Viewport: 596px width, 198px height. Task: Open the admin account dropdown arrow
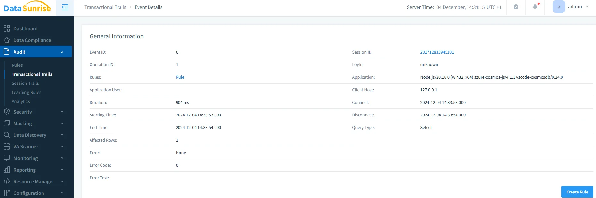(587, 7)
